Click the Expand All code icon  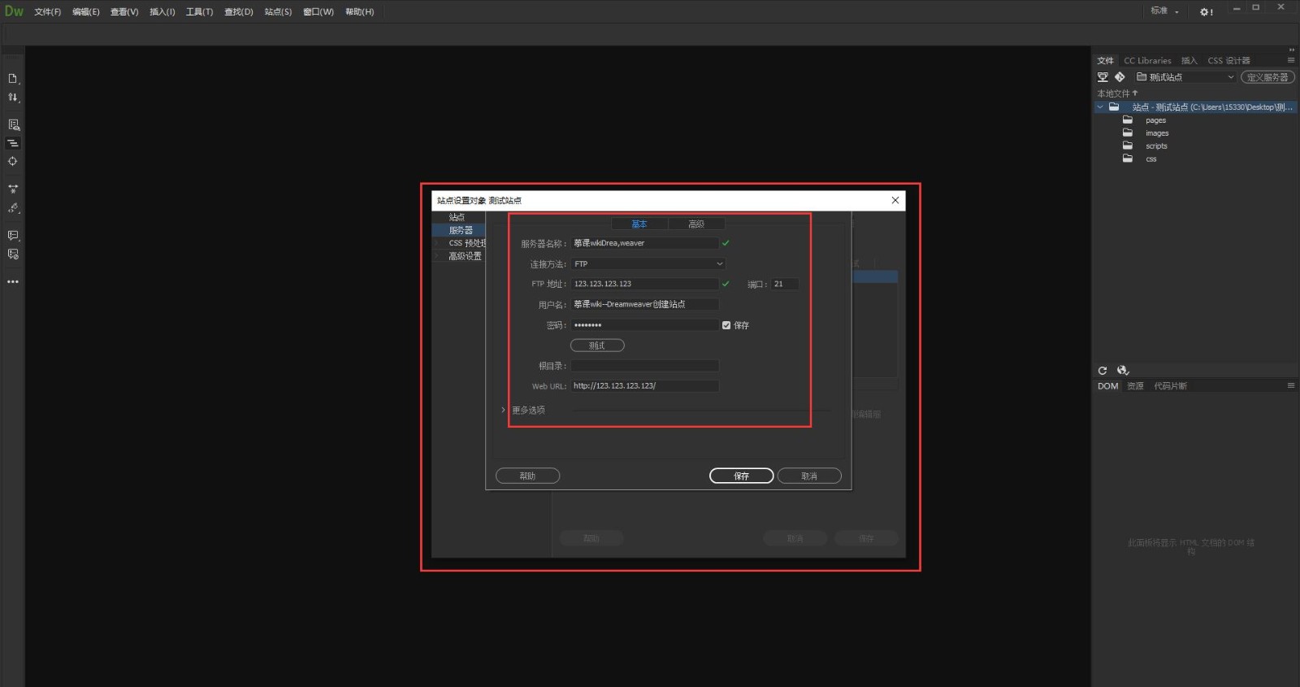pos(13,189)
